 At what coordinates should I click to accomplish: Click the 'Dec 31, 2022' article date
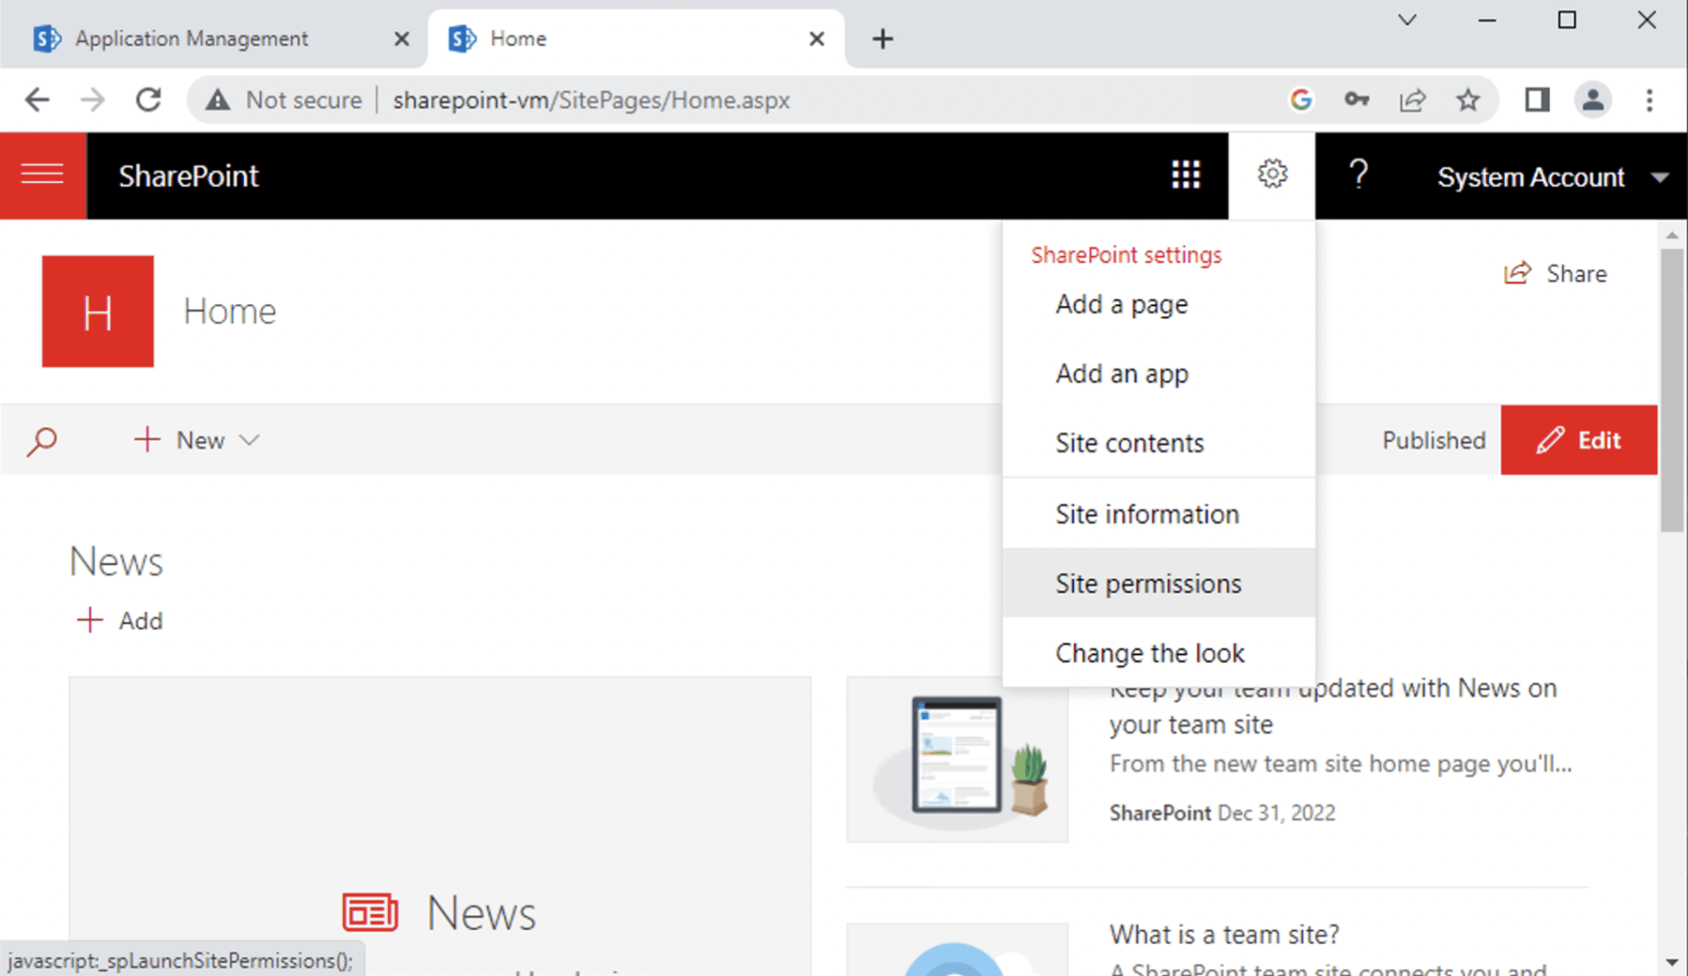(1276, 812)
